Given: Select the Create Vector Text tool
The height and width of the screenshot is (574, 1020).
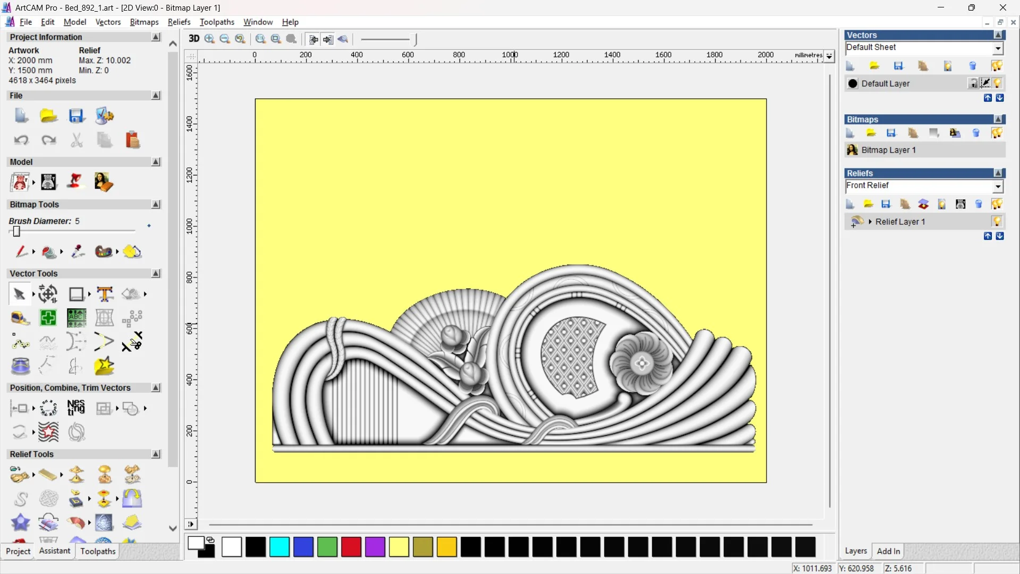Looking at the screenshot, I should [105, 294].
